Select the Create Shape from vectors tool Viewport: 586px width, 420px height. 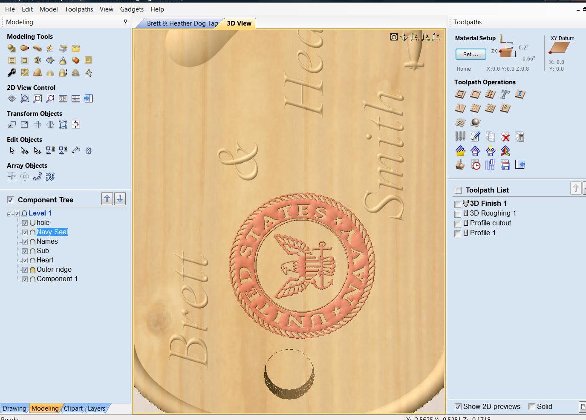[12, 48]
